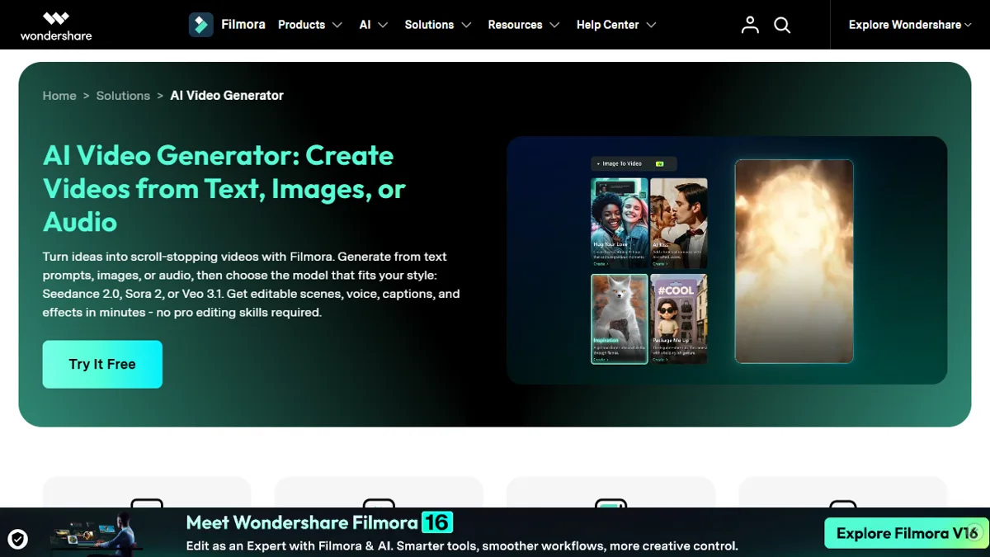Image resolution: width=990 pixels, height=557 pixels.
Task: Click the Filmora brand name link
Action: [x=243, y=25]
